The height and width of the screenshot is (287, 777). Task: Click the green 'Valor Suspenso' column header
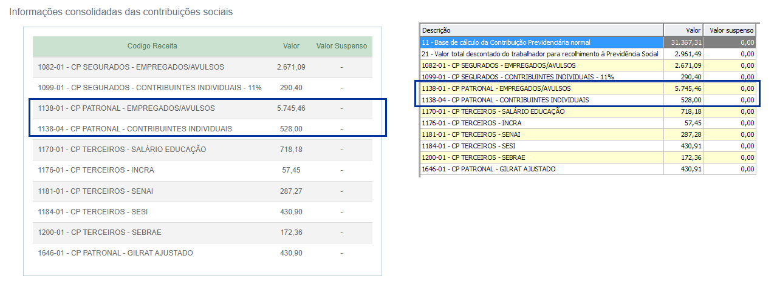[341, 46]
